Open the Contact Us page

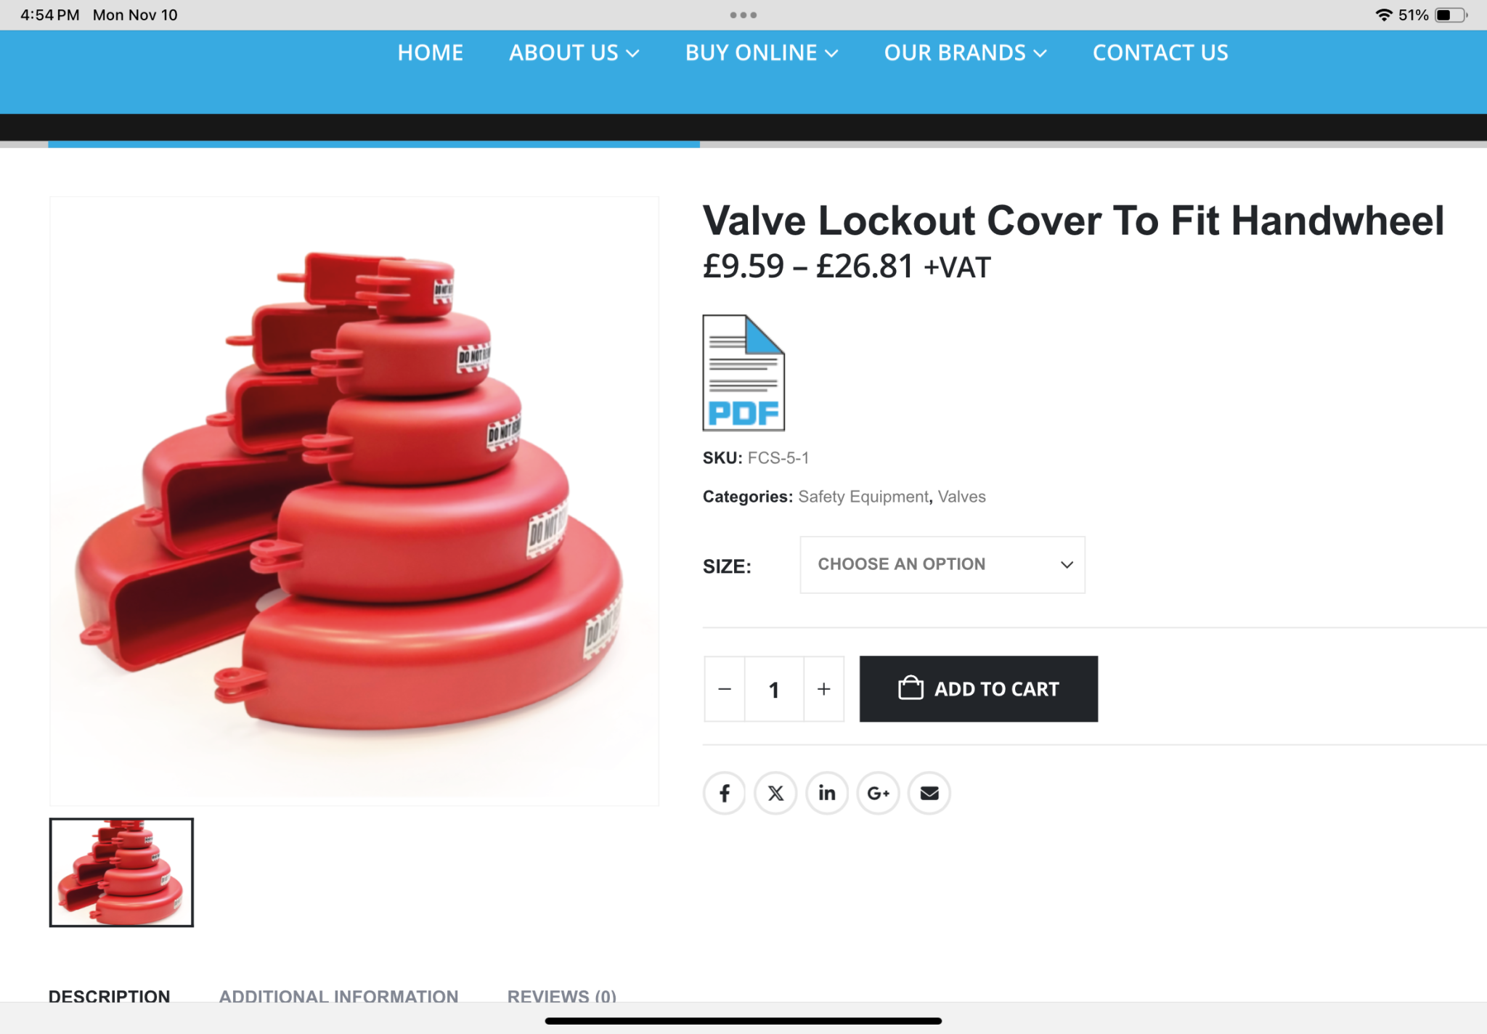pyautogui.click(x=1160, y=53)
